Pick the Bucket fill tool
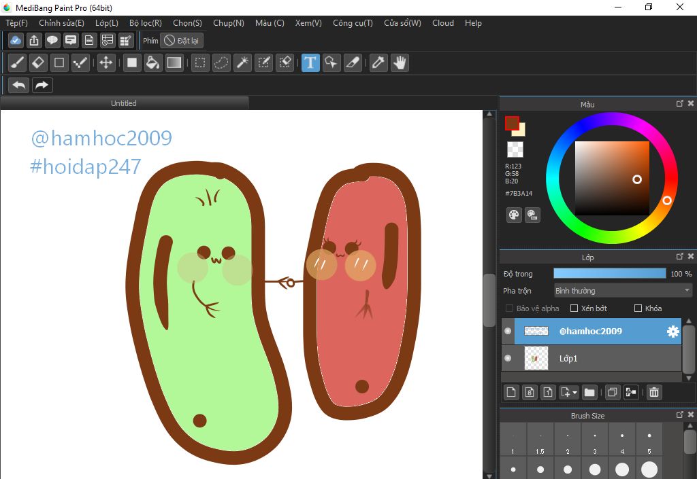Viewport: 697px width, 479px height. pos(153,63)
